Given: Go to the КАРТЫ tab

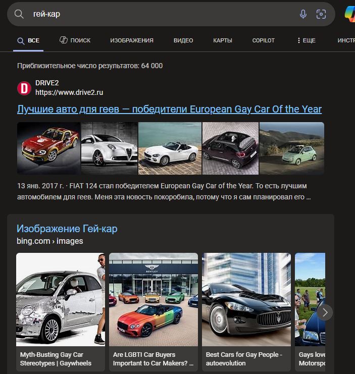Looking at the screenshot, I should coord(223,40).
